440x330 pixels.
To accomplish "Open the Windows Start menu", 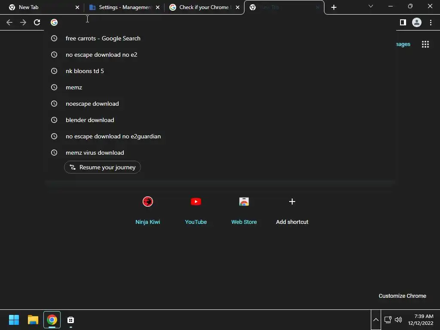I will pyautogui.click(x=14, y=320).
